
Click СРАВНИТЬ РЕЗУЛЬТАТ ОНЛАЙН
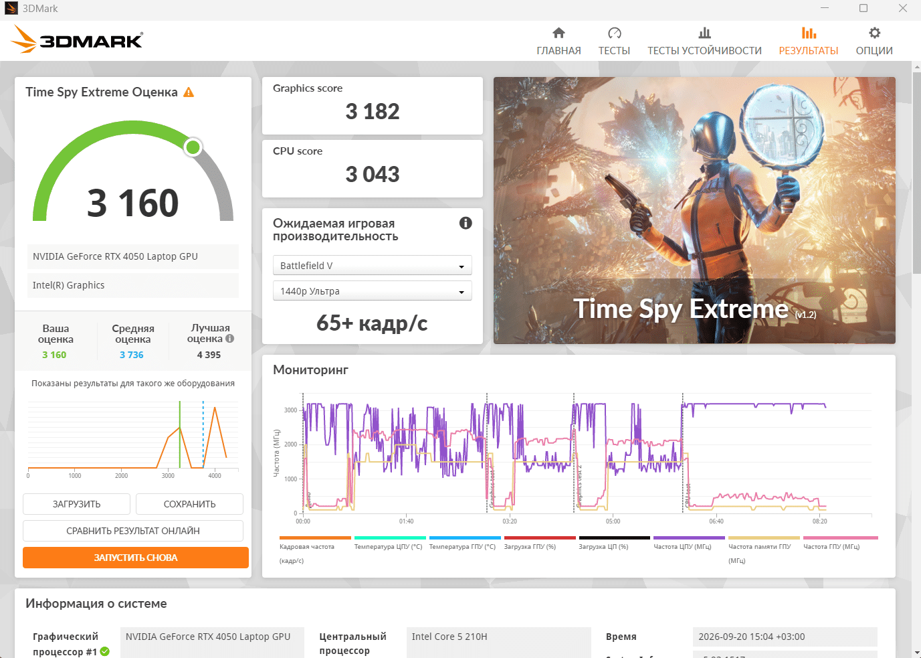[133, 531]
